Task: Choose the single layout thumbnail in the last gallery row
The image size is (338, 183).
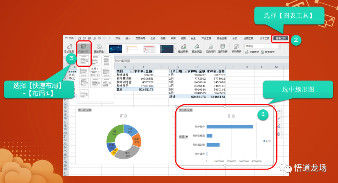Action: coord(84,94)
